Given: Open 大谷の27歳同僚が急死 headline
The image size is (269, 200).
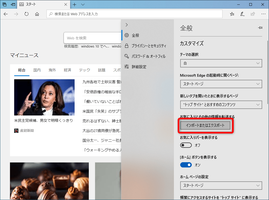Looking at the screenshot, I should [102, 131].
